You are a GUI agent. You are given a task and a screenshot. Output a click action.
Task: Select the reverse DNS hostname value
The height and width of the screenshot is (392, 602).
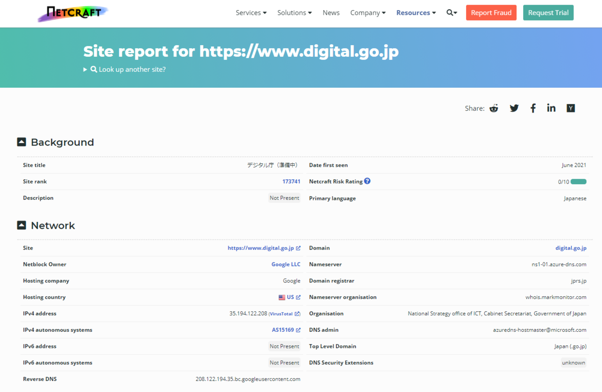(x=248, y=379)
